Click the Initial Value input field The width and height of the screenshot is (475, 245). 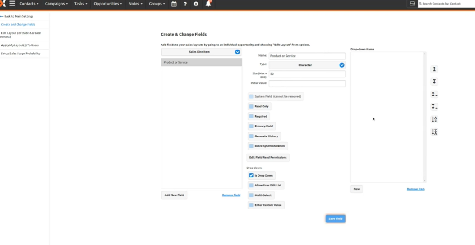pos(307,83)
